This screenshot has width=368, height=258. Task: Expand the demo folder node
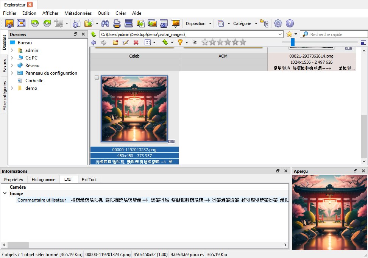pyautogui.click(x=12, y=88)
